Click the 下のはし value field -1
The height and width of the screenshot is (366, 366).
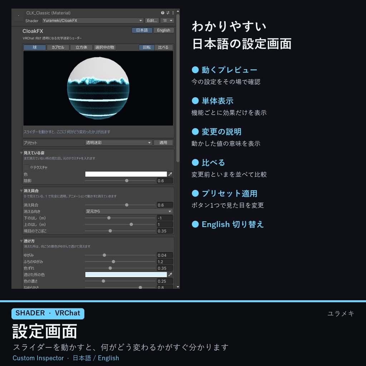point(165,218)
